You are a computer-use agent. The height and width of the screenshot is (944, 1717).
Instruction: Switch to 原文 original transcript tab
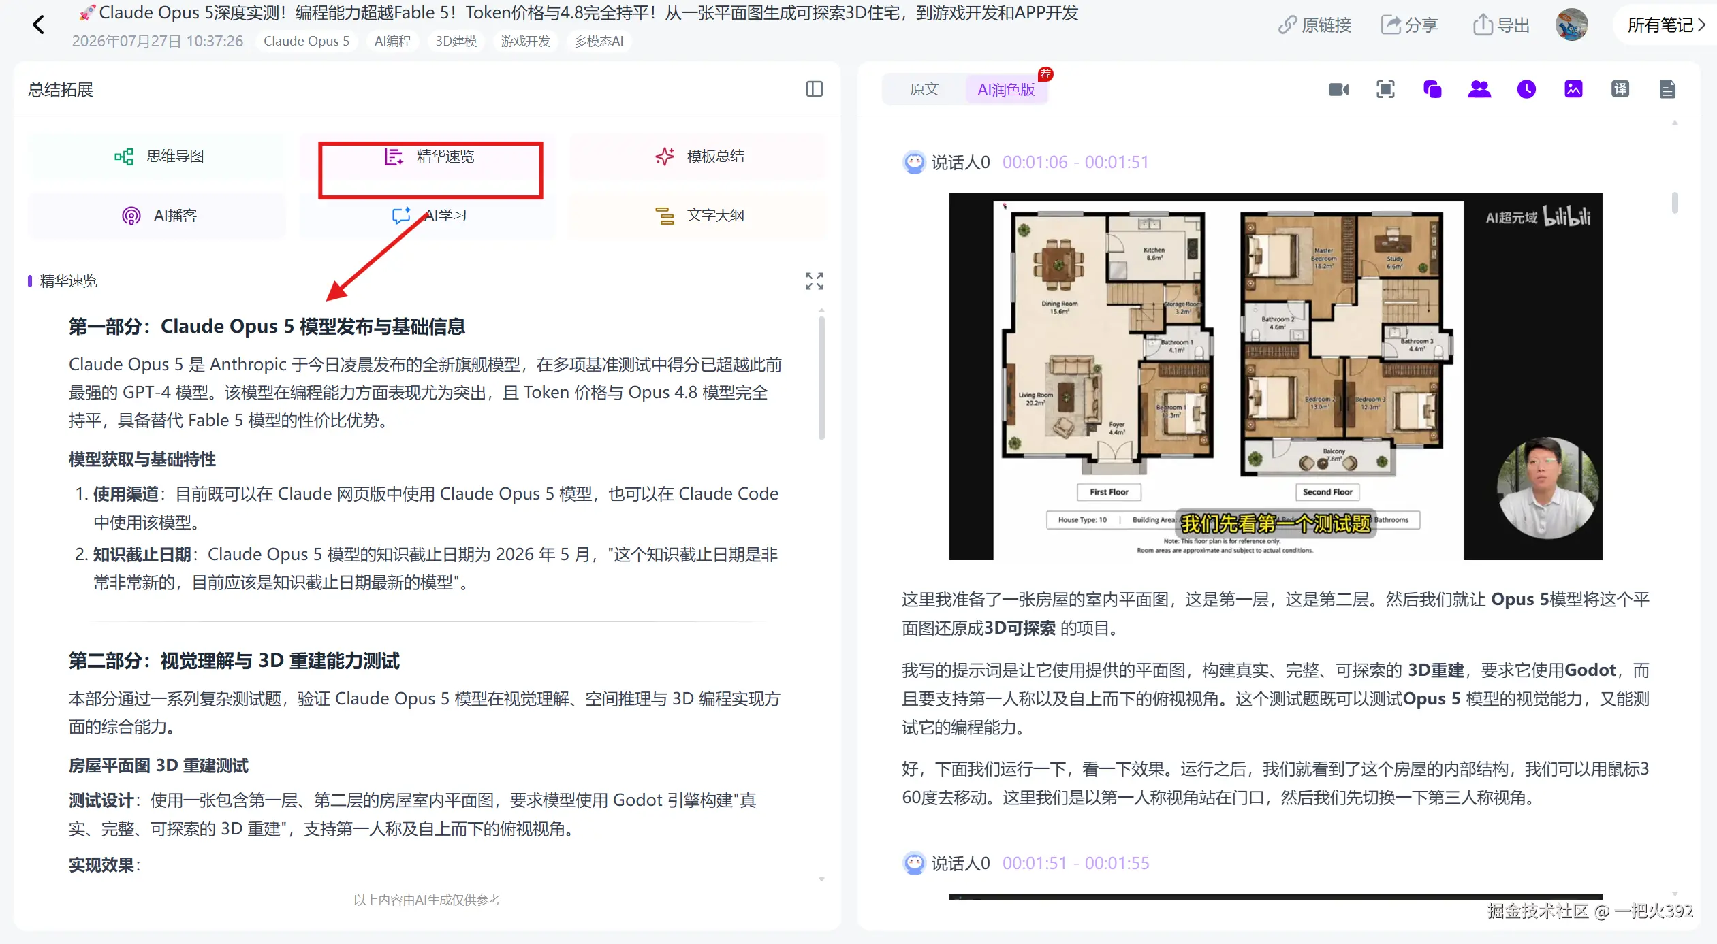924,89
